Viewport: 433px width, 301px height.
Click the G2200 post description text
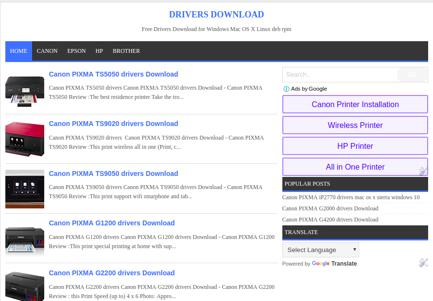(162, 291)
